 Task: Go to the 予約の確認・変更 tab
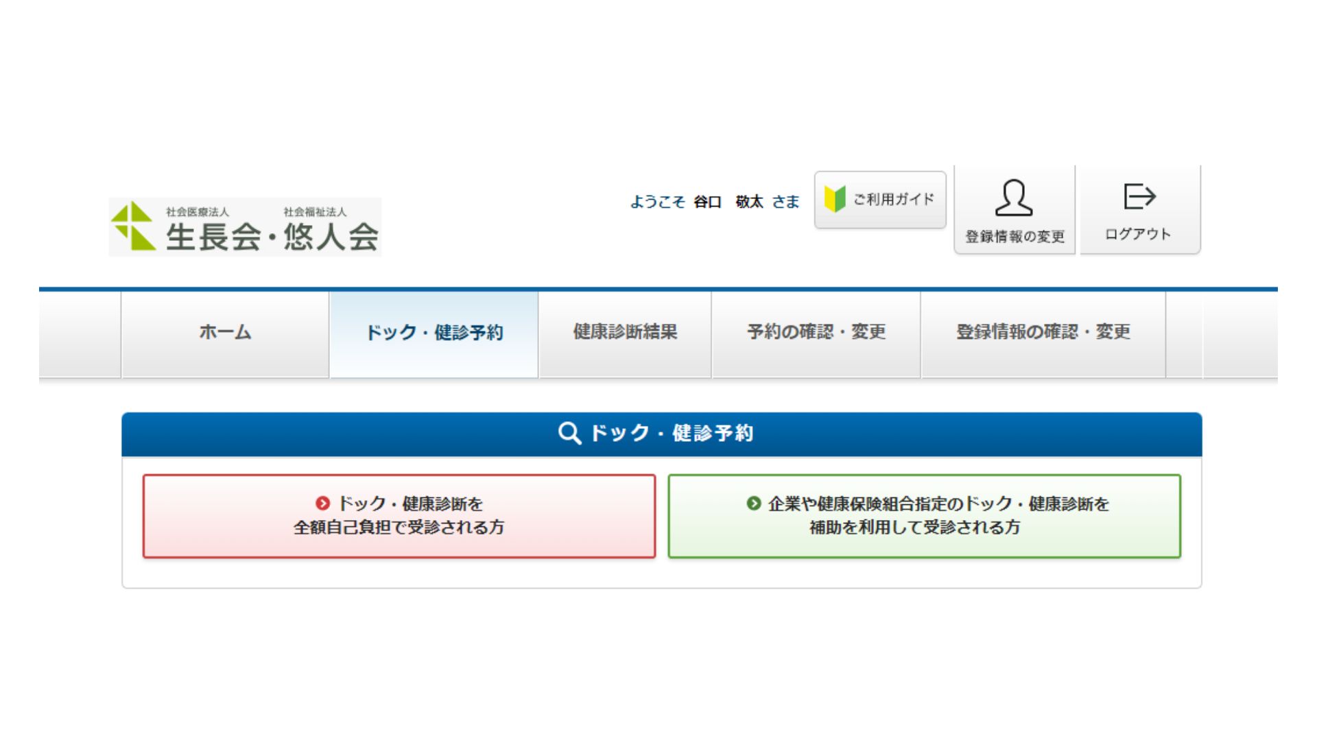[x=816, y=333]
